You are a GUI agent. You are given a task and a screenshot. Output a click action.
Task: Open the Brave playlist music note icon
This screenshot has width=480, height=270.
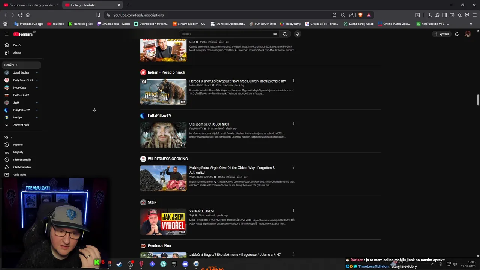pyautogui.click(x=437, y=15)
